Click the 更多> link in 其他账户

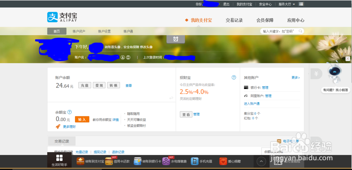(x=296, y=77)
